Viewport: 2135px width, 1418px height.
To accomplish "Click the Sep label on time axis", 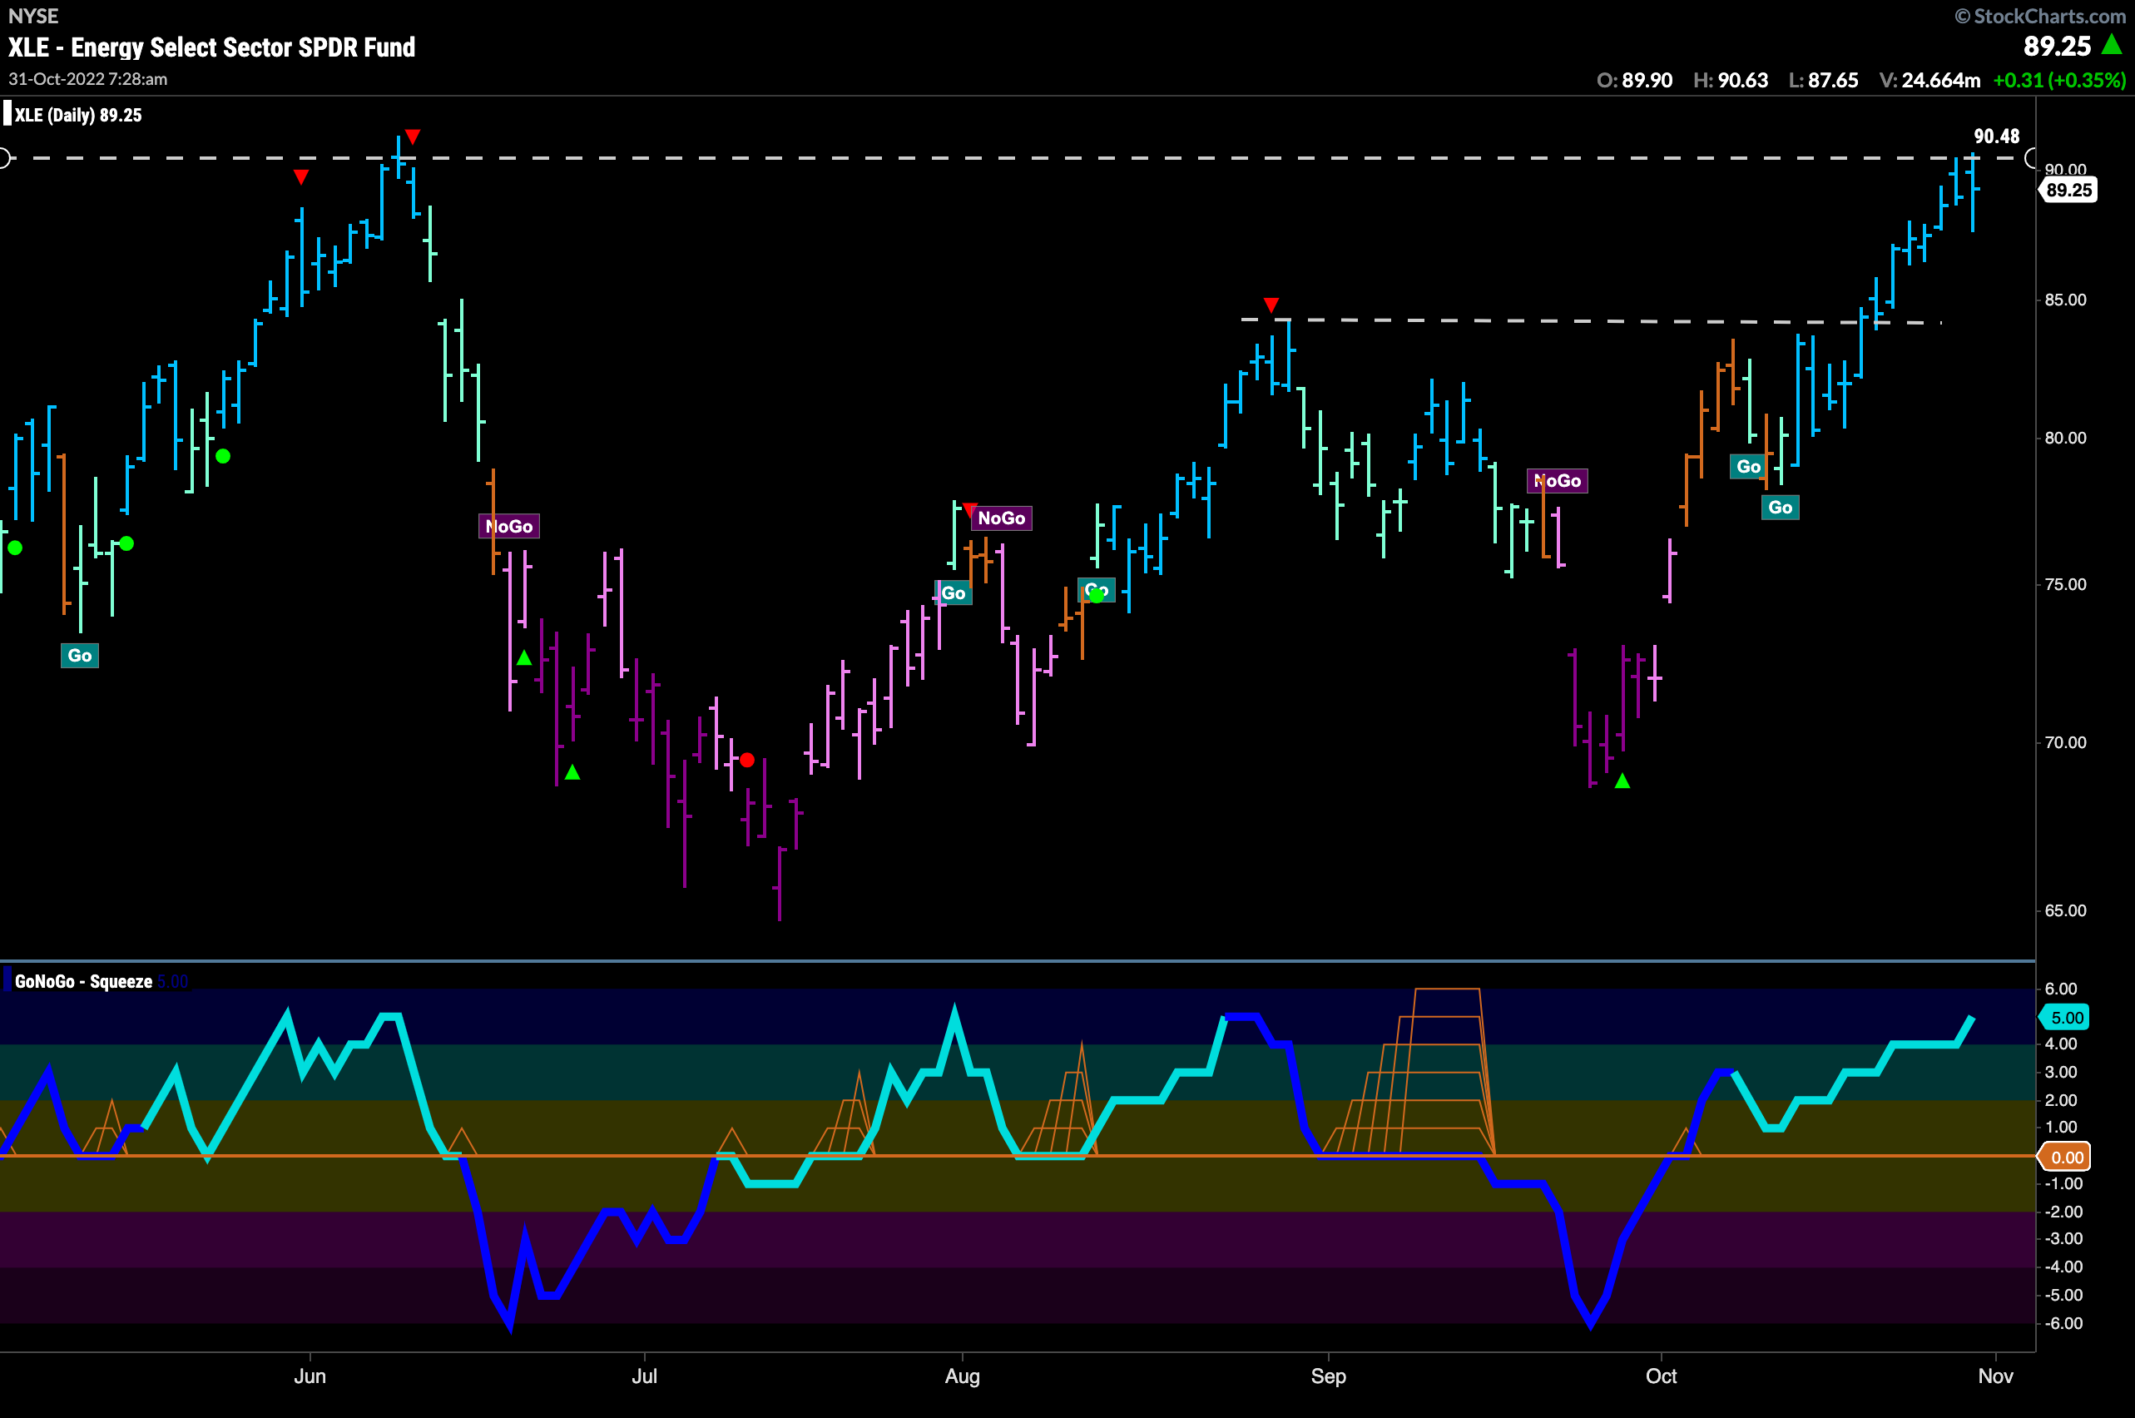I will click(1329, 1376).
